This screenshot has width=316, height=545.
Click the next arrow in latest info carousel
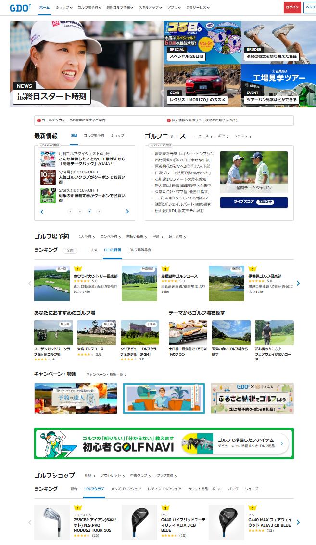(127, 212)
